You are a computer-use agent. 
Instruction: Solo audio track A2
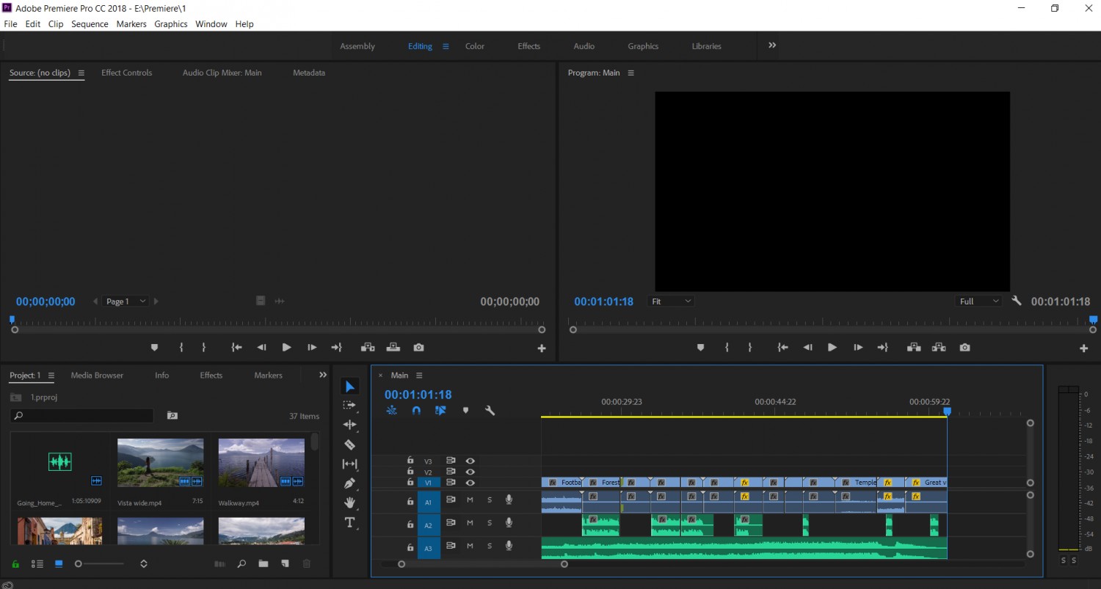pos(490,523)
